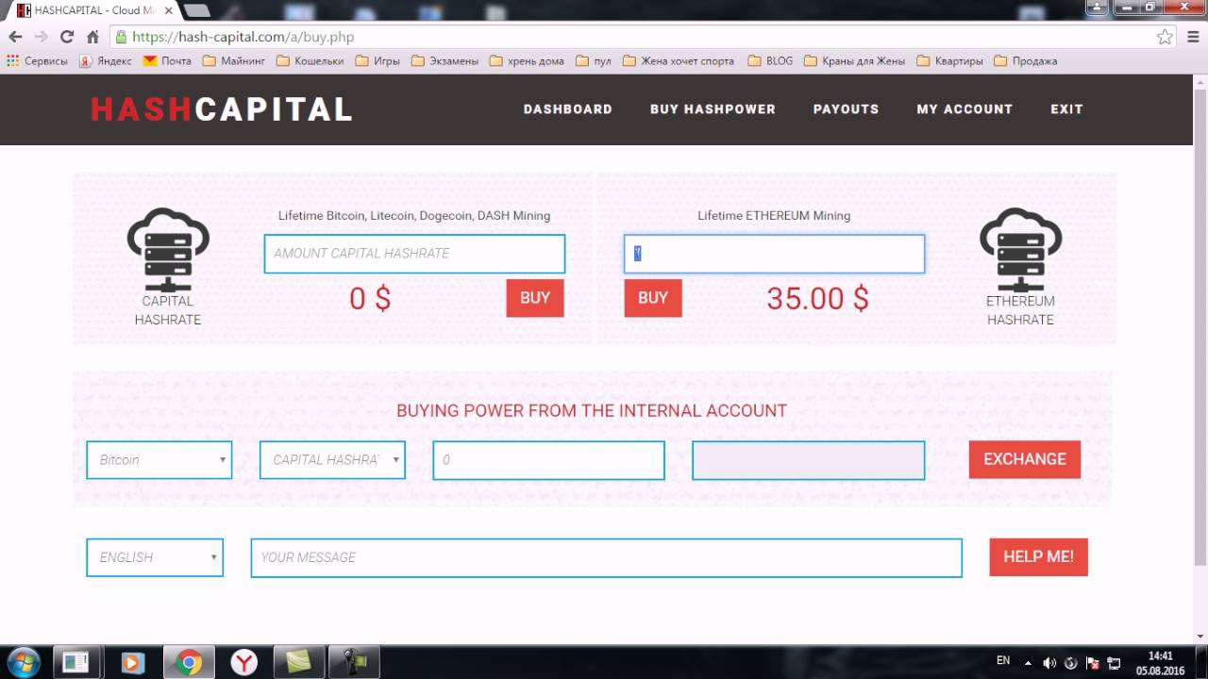Click the green padlock security icon
The width and height of the screenshot is (1208, 679).
[x=121, y=37]
